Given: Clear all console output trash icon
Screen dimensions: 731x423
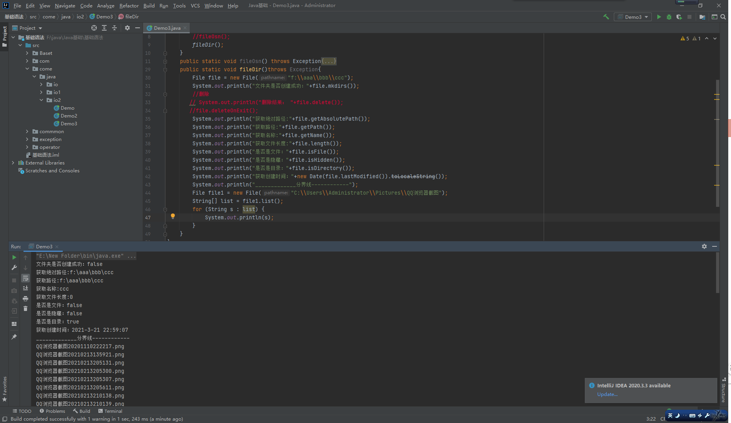Looking at the screenshot, I should (x=25, y=309).
